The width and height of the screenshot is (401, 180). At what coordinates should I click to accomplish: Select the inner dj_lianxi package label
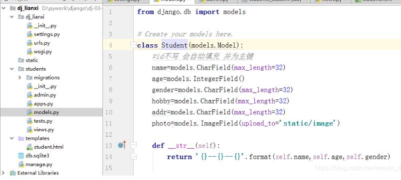click(35, 17)
